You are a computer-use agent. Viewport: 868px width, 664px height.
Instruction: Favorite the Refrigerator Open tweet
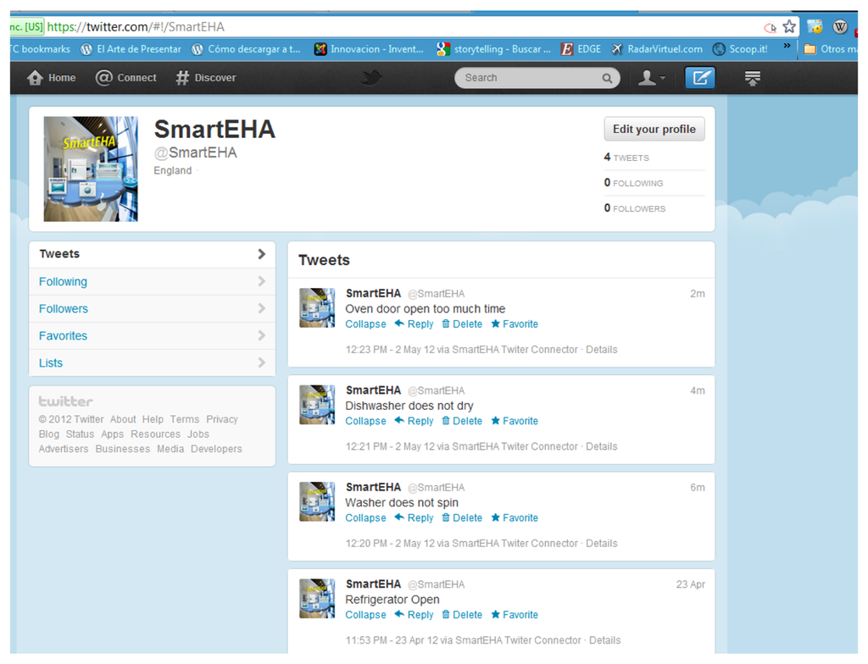(x=515, y=615)
